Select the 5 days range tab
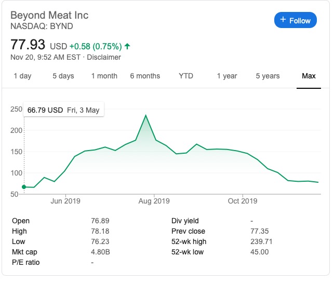The width and height of the screenshot is (334, 283). (x=63, y=76)
